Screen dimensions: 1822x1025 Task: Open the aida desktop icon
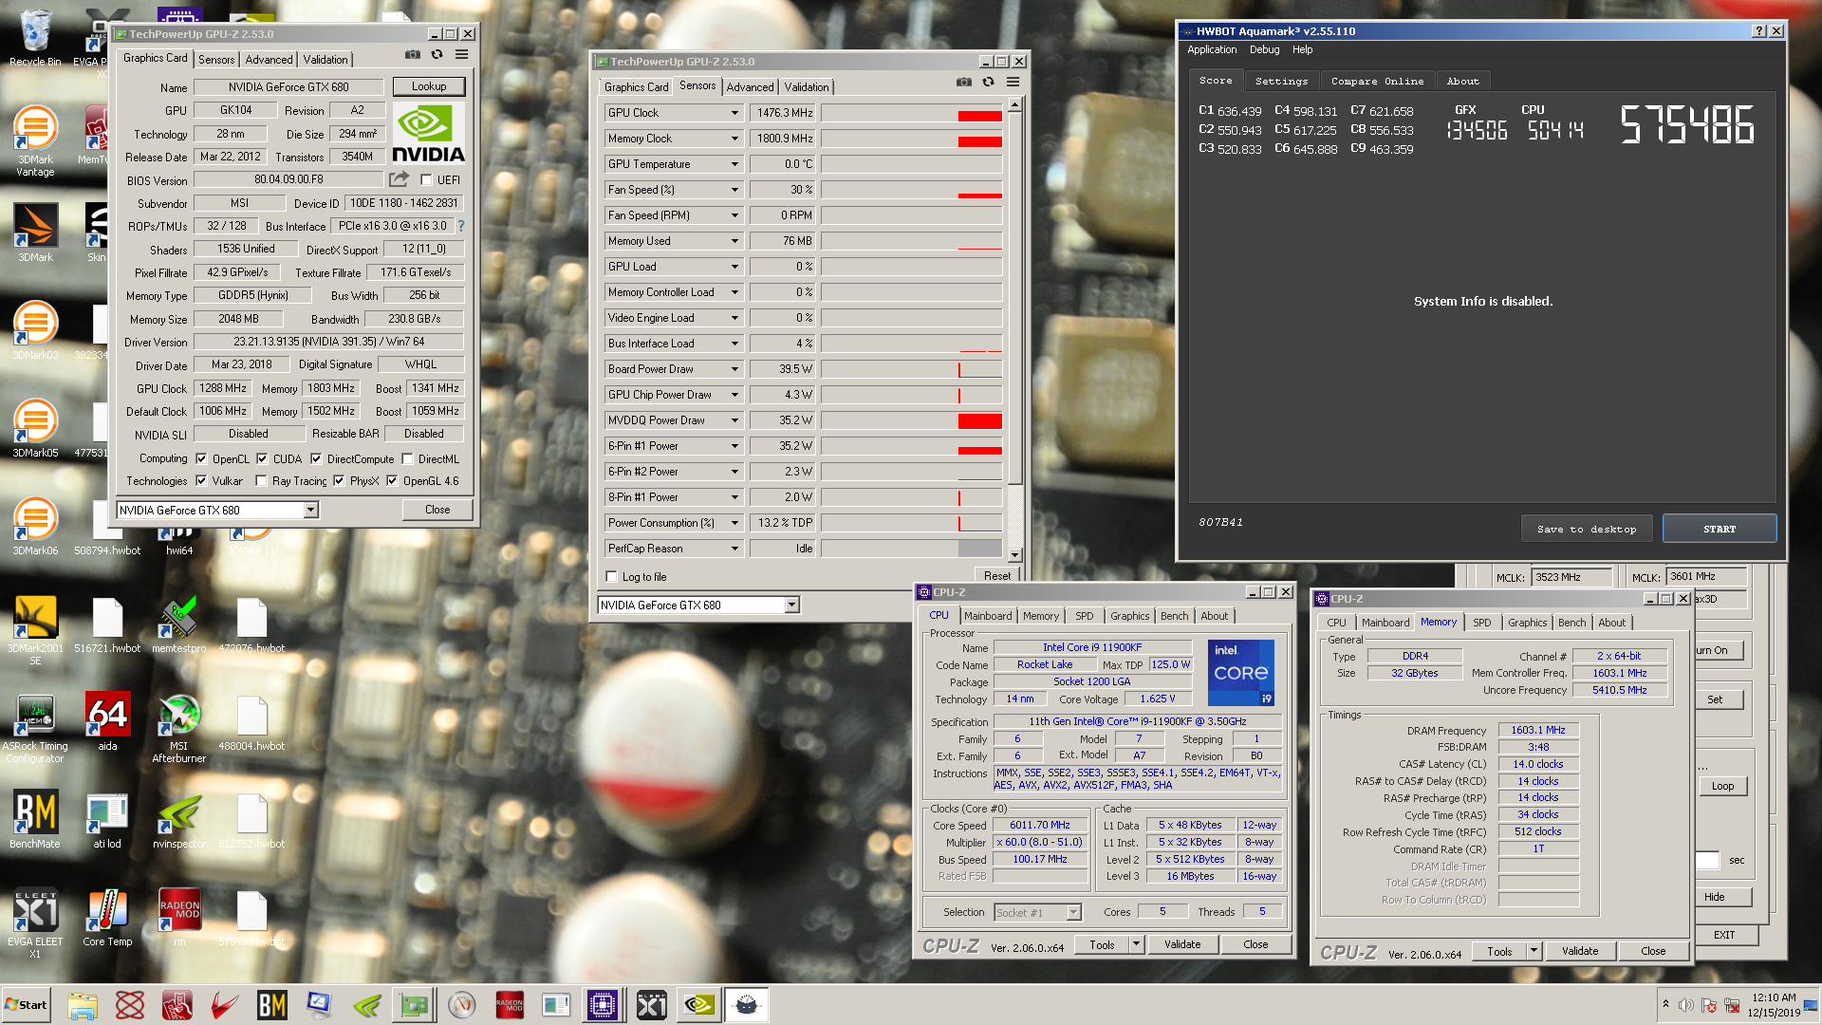pyautogui.click(x=107, y=721)
